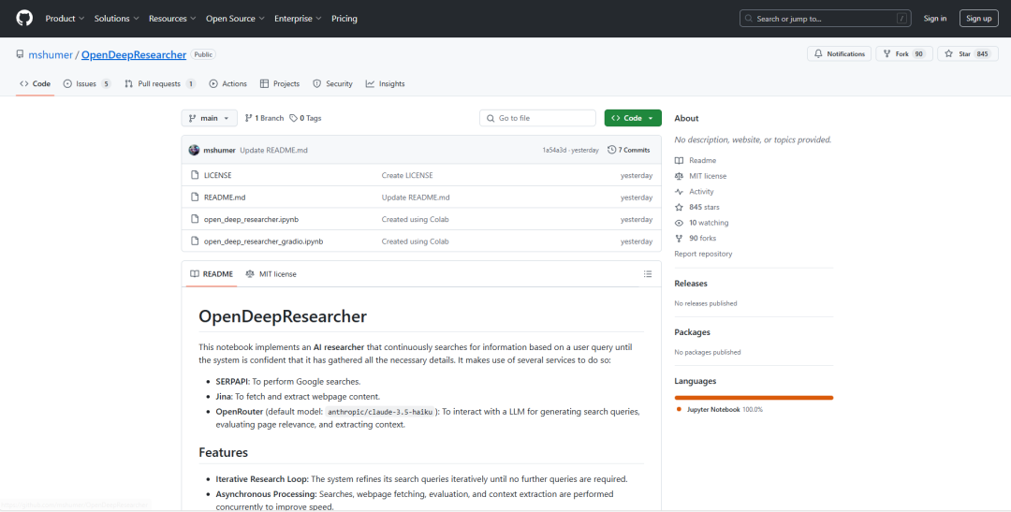Switch to the Pull requests tab
Image resolution: width=1011 pixels, height=512 pixels.
point(159,83)
